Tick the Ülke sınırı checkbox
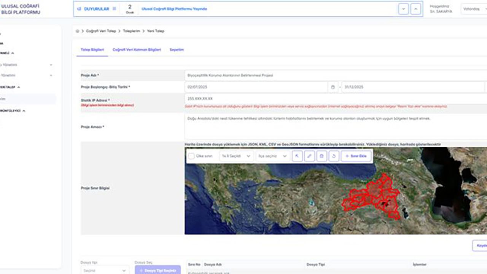Viewport: 487px width, 274px height. [191, 156]
